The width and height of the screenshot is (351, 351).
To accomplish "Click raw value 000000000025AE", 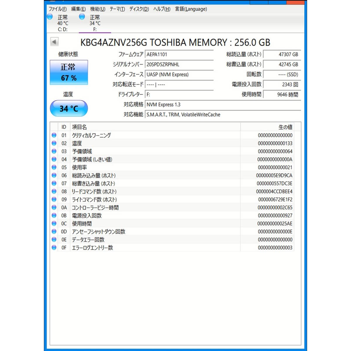I will click(275, 223).
